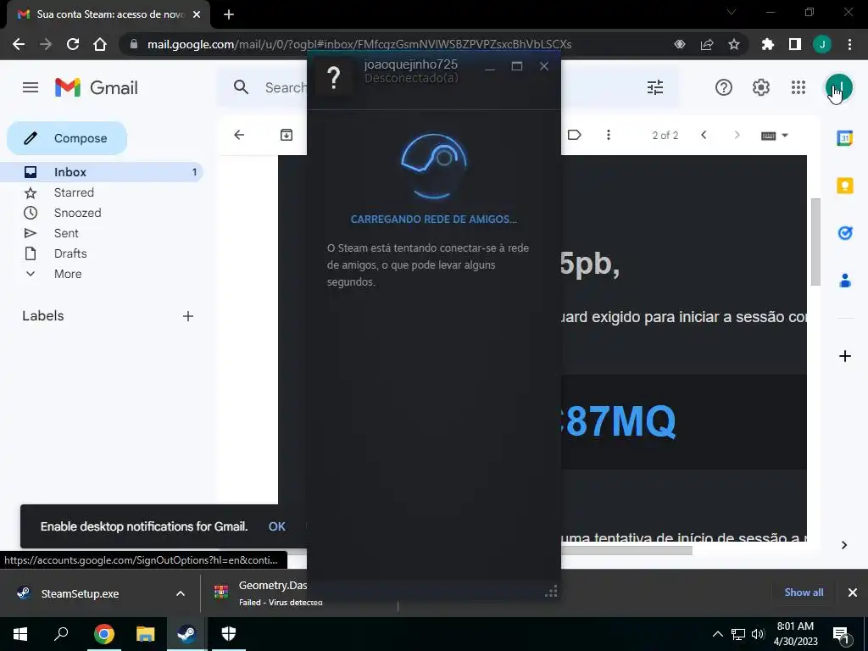Open Snoozed folder
Viewport: 868px width, 651px height.
click(102, 213)
